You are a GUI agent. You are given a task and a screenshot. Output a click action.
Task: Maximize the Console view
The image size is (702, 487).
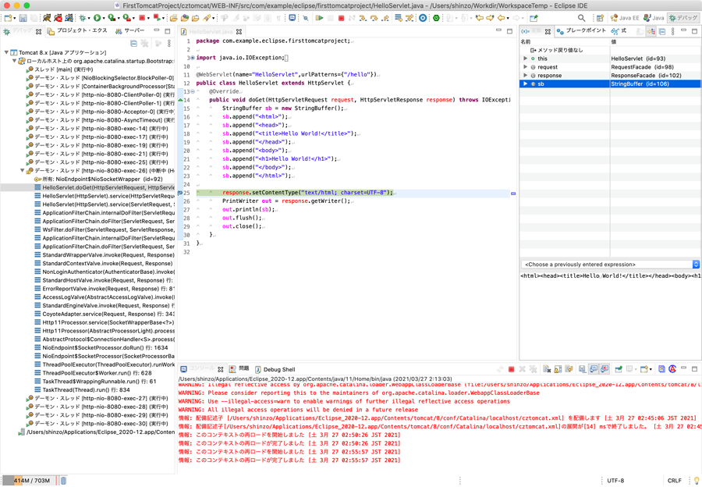tap(694, 368)
